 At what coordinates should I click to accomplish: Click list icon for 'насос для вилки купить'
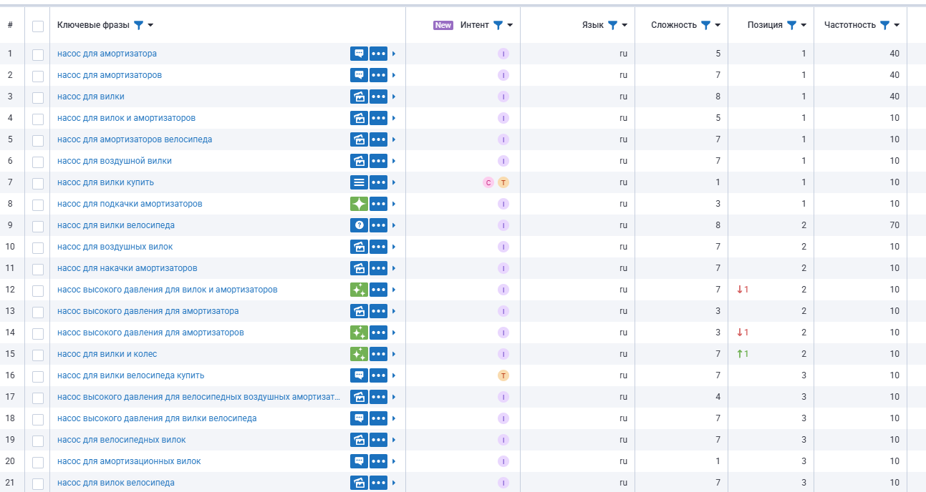pyautogui.click(x=359, y=182)
